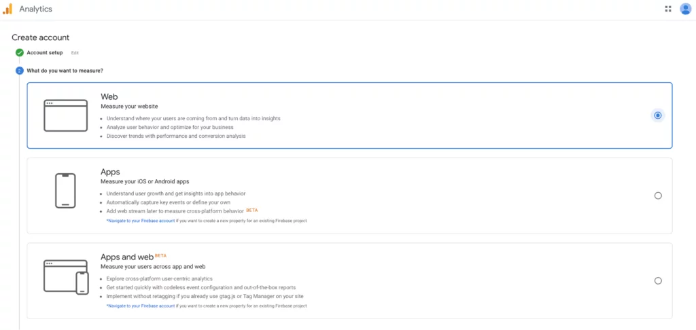Screen dimensions: 696x330
Task: Click the Apps and web card heading
Action: tap(127, 257)
